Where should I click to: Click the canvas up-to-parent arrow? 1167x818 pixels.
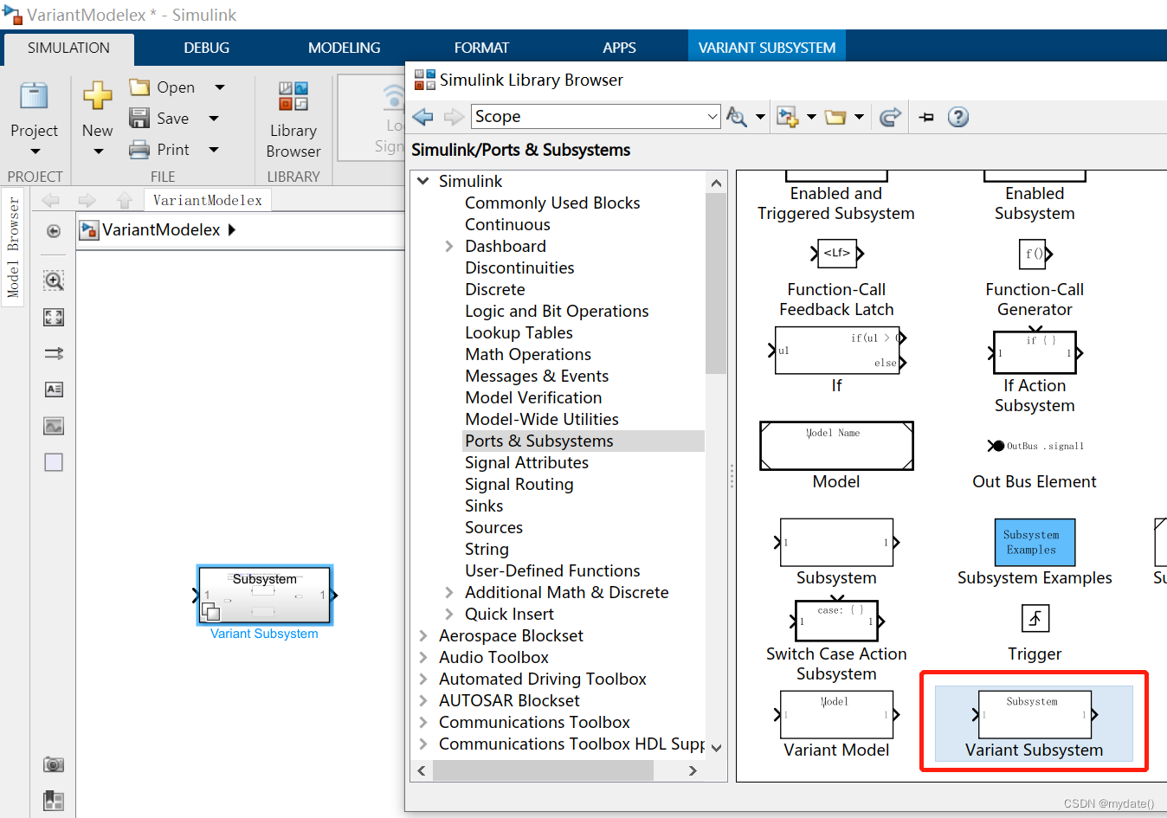125,200
